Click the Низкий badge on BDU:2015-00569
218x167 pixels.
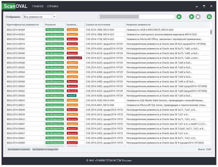coord(71,96)
